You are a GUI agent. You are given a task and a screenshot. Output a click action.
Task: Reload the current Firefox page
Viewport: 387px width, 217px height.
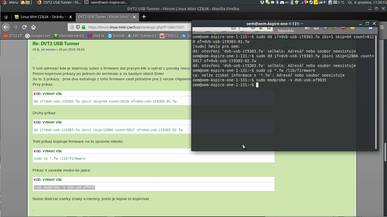[24, 27]
